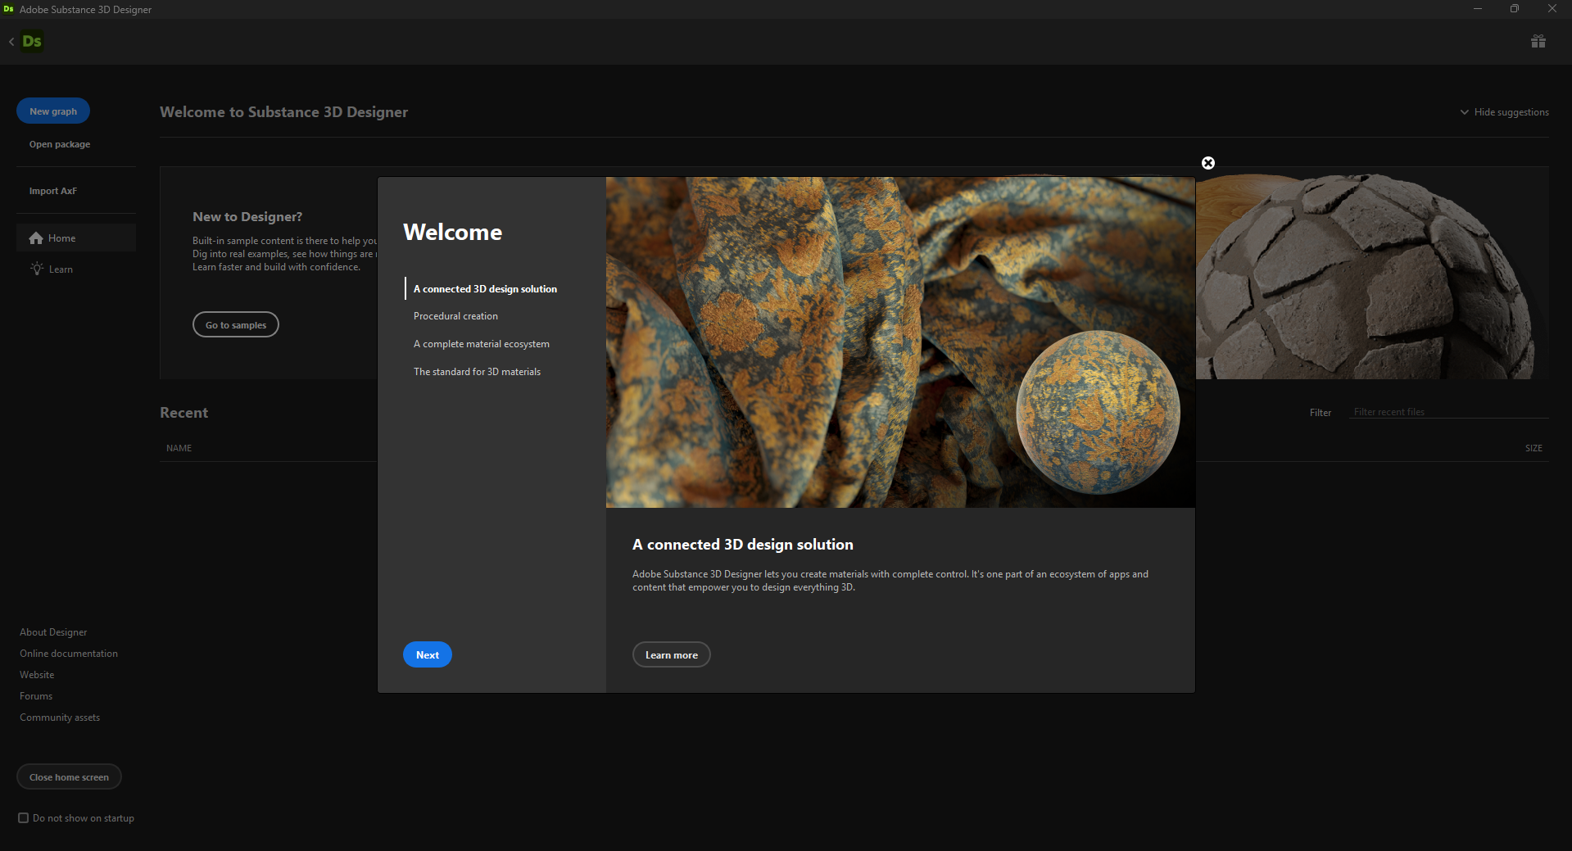Image resolution: width=1572 pixels, height=851 pixels.
Task: Open the Home section in sidebar
Action: 76,238
